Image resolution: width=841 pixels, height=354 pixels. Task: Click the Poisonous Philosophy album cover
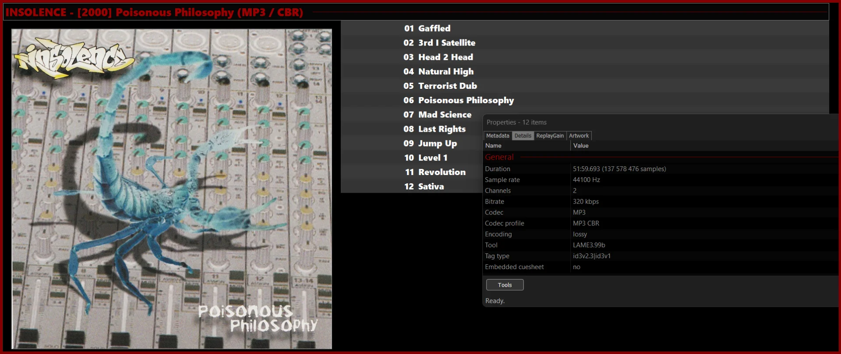pos(172,189)
